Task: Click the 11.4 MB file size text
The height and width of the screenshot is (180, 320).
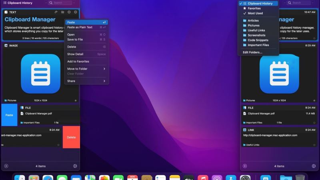Action: 310,114
